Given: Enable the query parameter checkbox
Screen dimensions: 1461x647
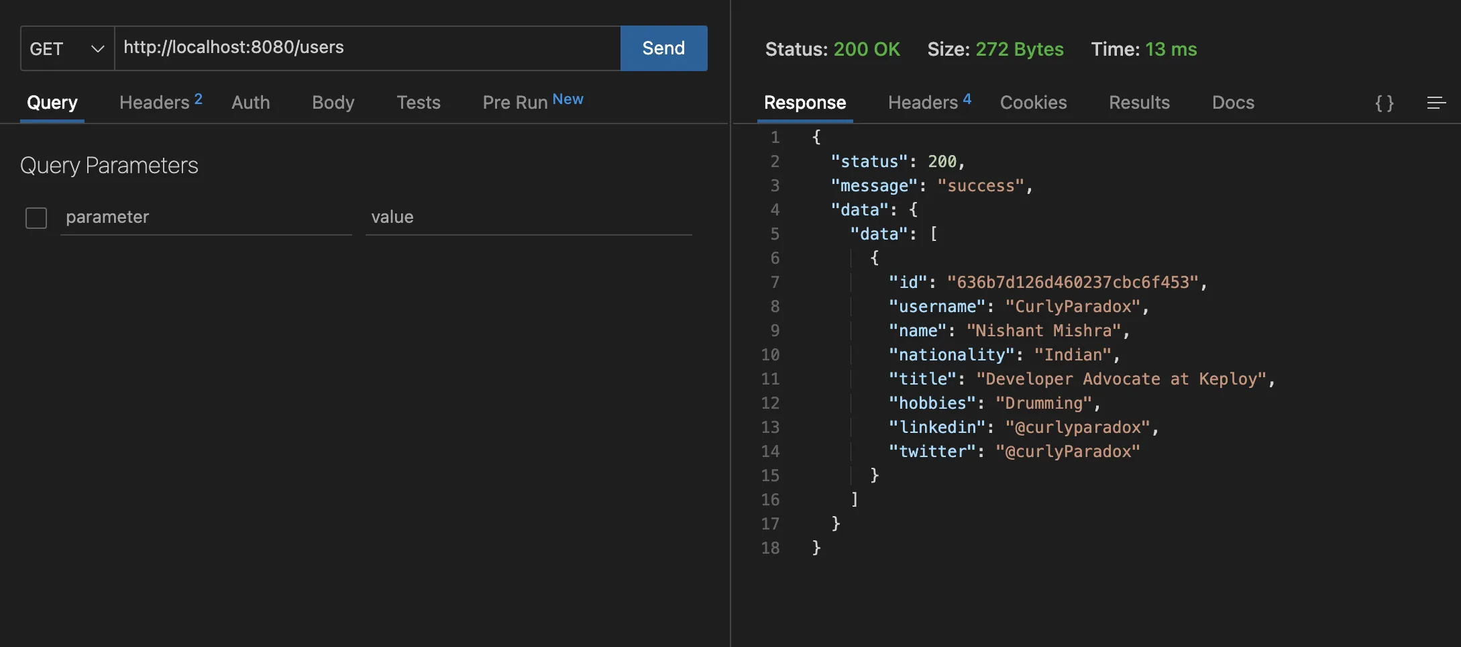Looking at the screenshot, I should (x=36, y=217).
